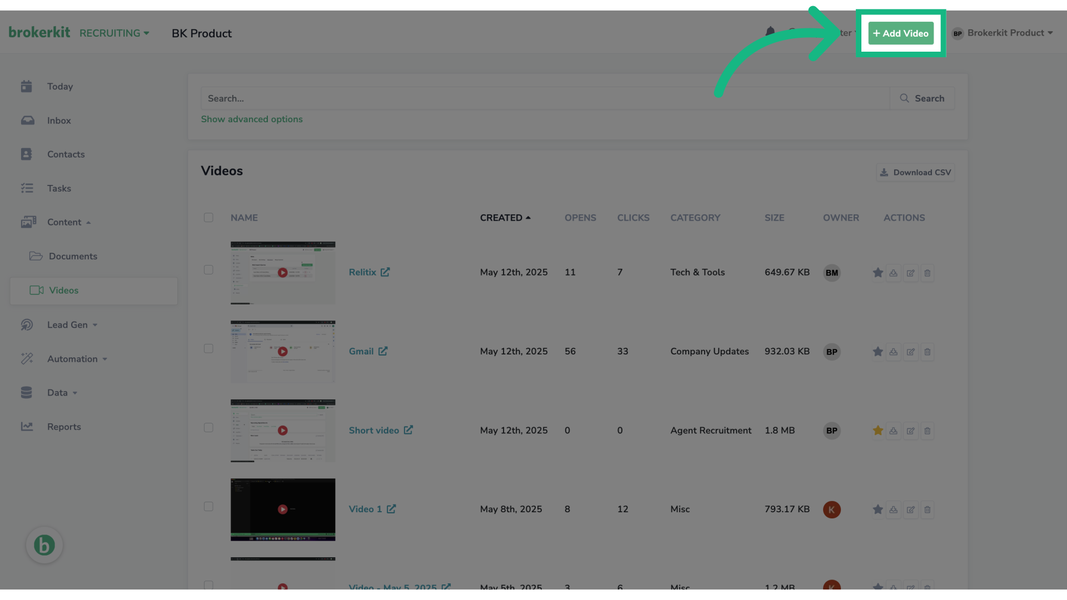Favorite the Relitix video with star
The width and height of the screenshot is (1067, 600).
(x=878, y=273)
